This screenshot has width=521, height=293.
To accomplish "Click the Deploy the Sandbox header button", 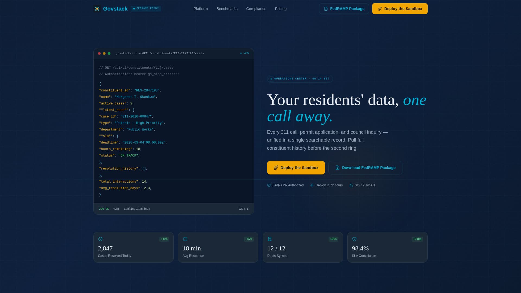I will (400, 9).
